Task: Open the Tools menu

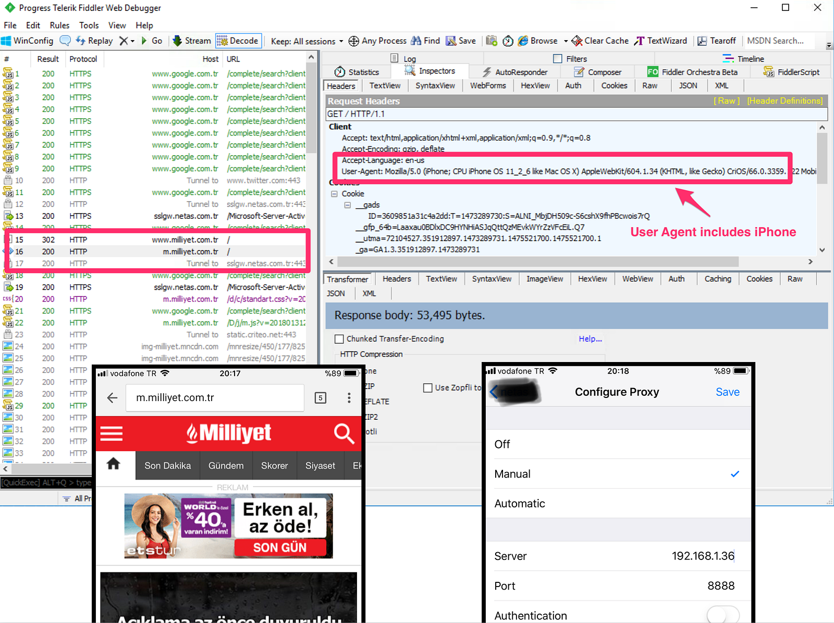Action: click(x=89, y=25)
